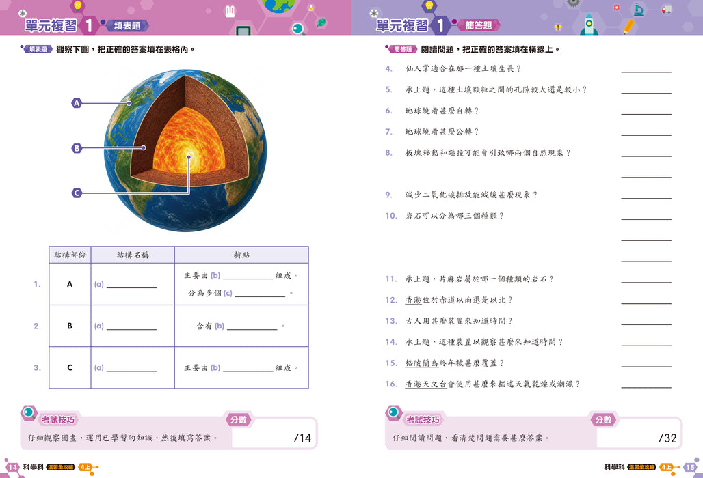
Task: Click the row A blank for (a) 結構名稱
Action: tap(132, 285)
